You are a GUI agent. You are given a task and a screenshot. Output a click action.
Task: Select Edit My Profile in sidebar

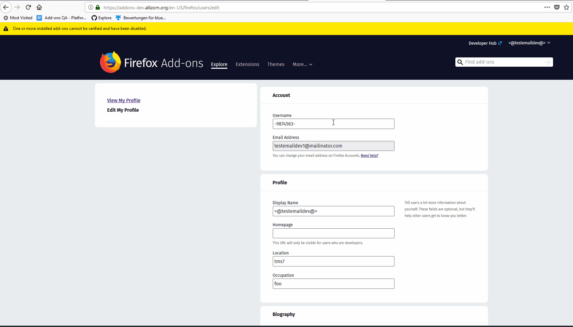point(123,110)
